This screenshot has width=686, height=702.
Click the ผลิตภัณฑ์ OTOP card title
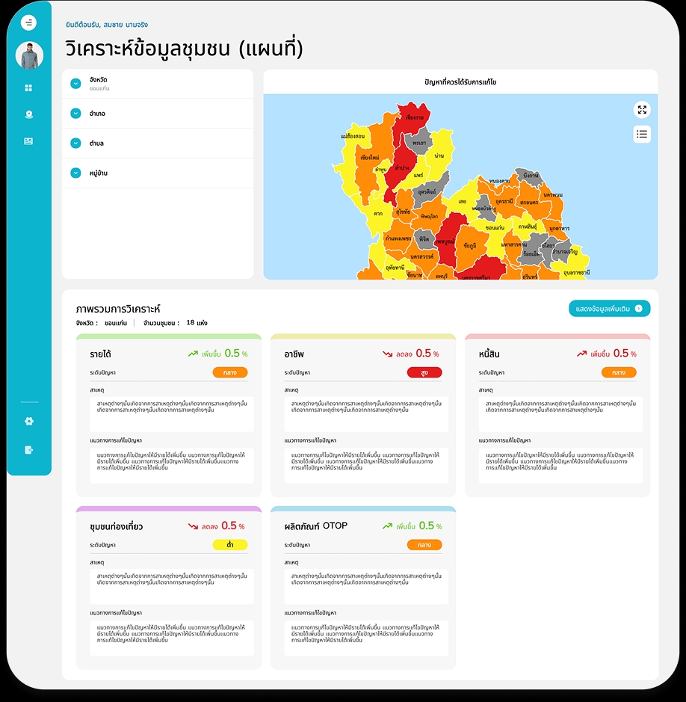pos(316,526)
